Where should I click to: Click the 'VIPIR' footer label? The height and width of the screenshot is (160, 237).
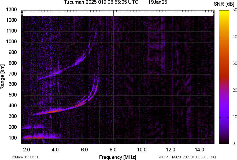[163, 157]
